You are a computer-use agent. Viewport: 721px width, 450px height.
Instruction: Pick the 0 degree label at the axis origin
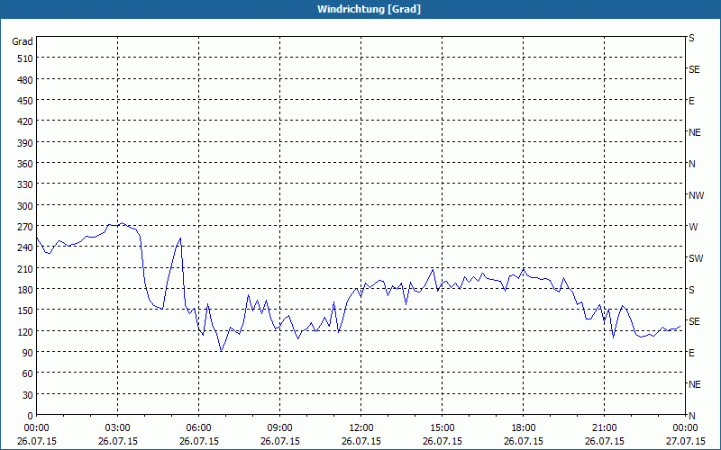(31, 416)
